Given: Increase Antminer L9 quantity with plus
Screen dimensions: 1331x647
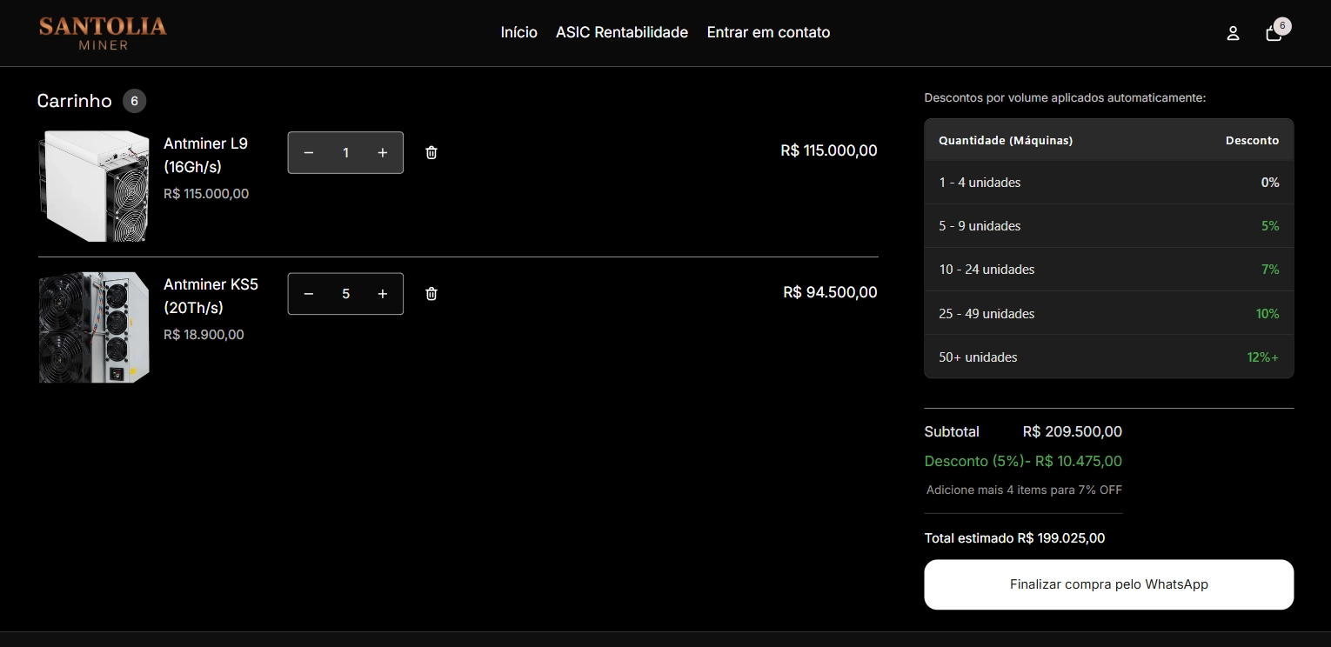Looking at the screenshot, I should click(383, 152).
